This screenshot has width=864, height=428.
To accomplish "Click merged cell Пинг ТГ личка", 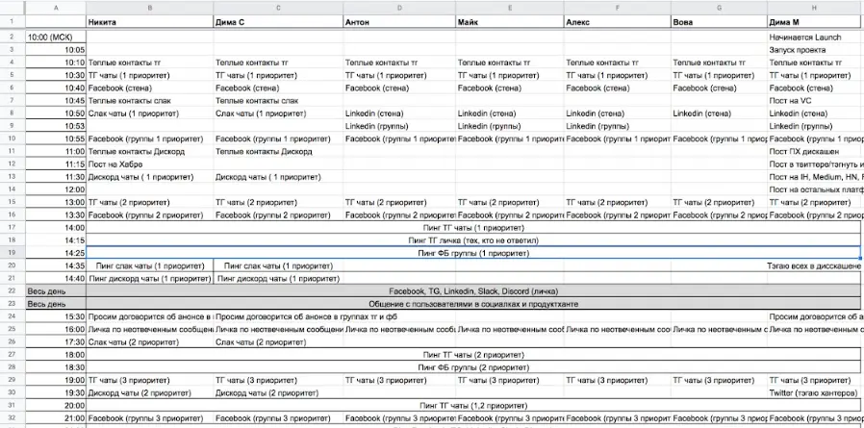I will [x=473, y=240].
